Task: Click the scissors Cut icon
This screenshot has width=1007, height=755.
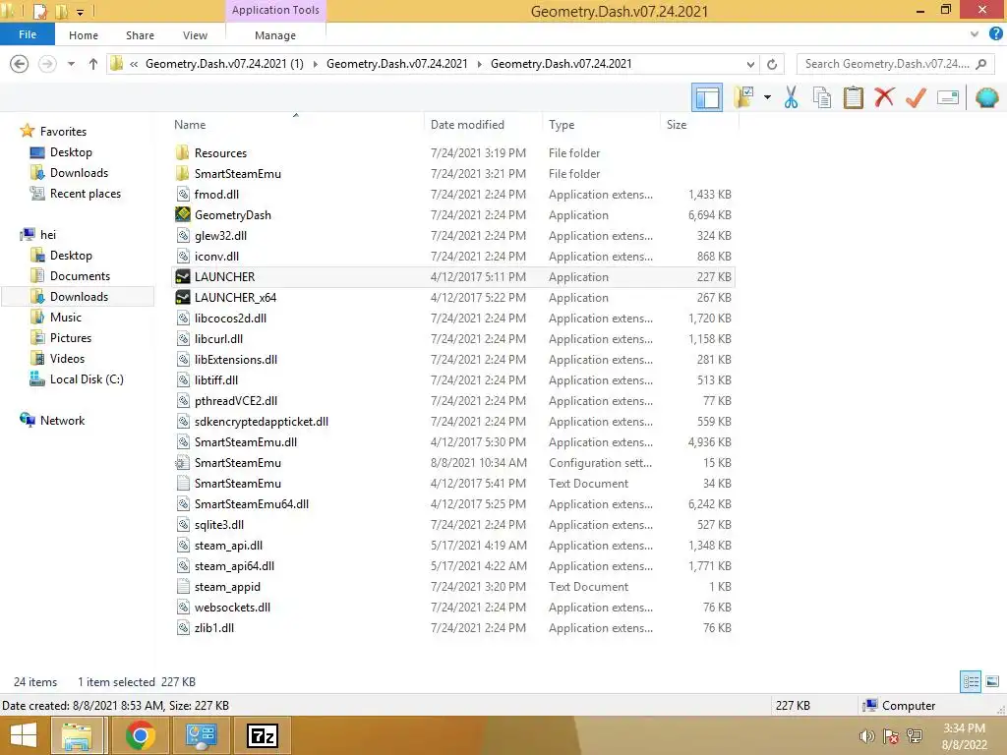Action: 791,97
